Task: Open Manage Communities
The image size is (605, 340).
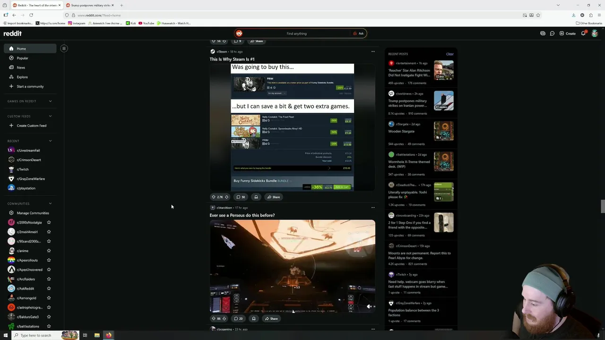Action: pos(30,213)
